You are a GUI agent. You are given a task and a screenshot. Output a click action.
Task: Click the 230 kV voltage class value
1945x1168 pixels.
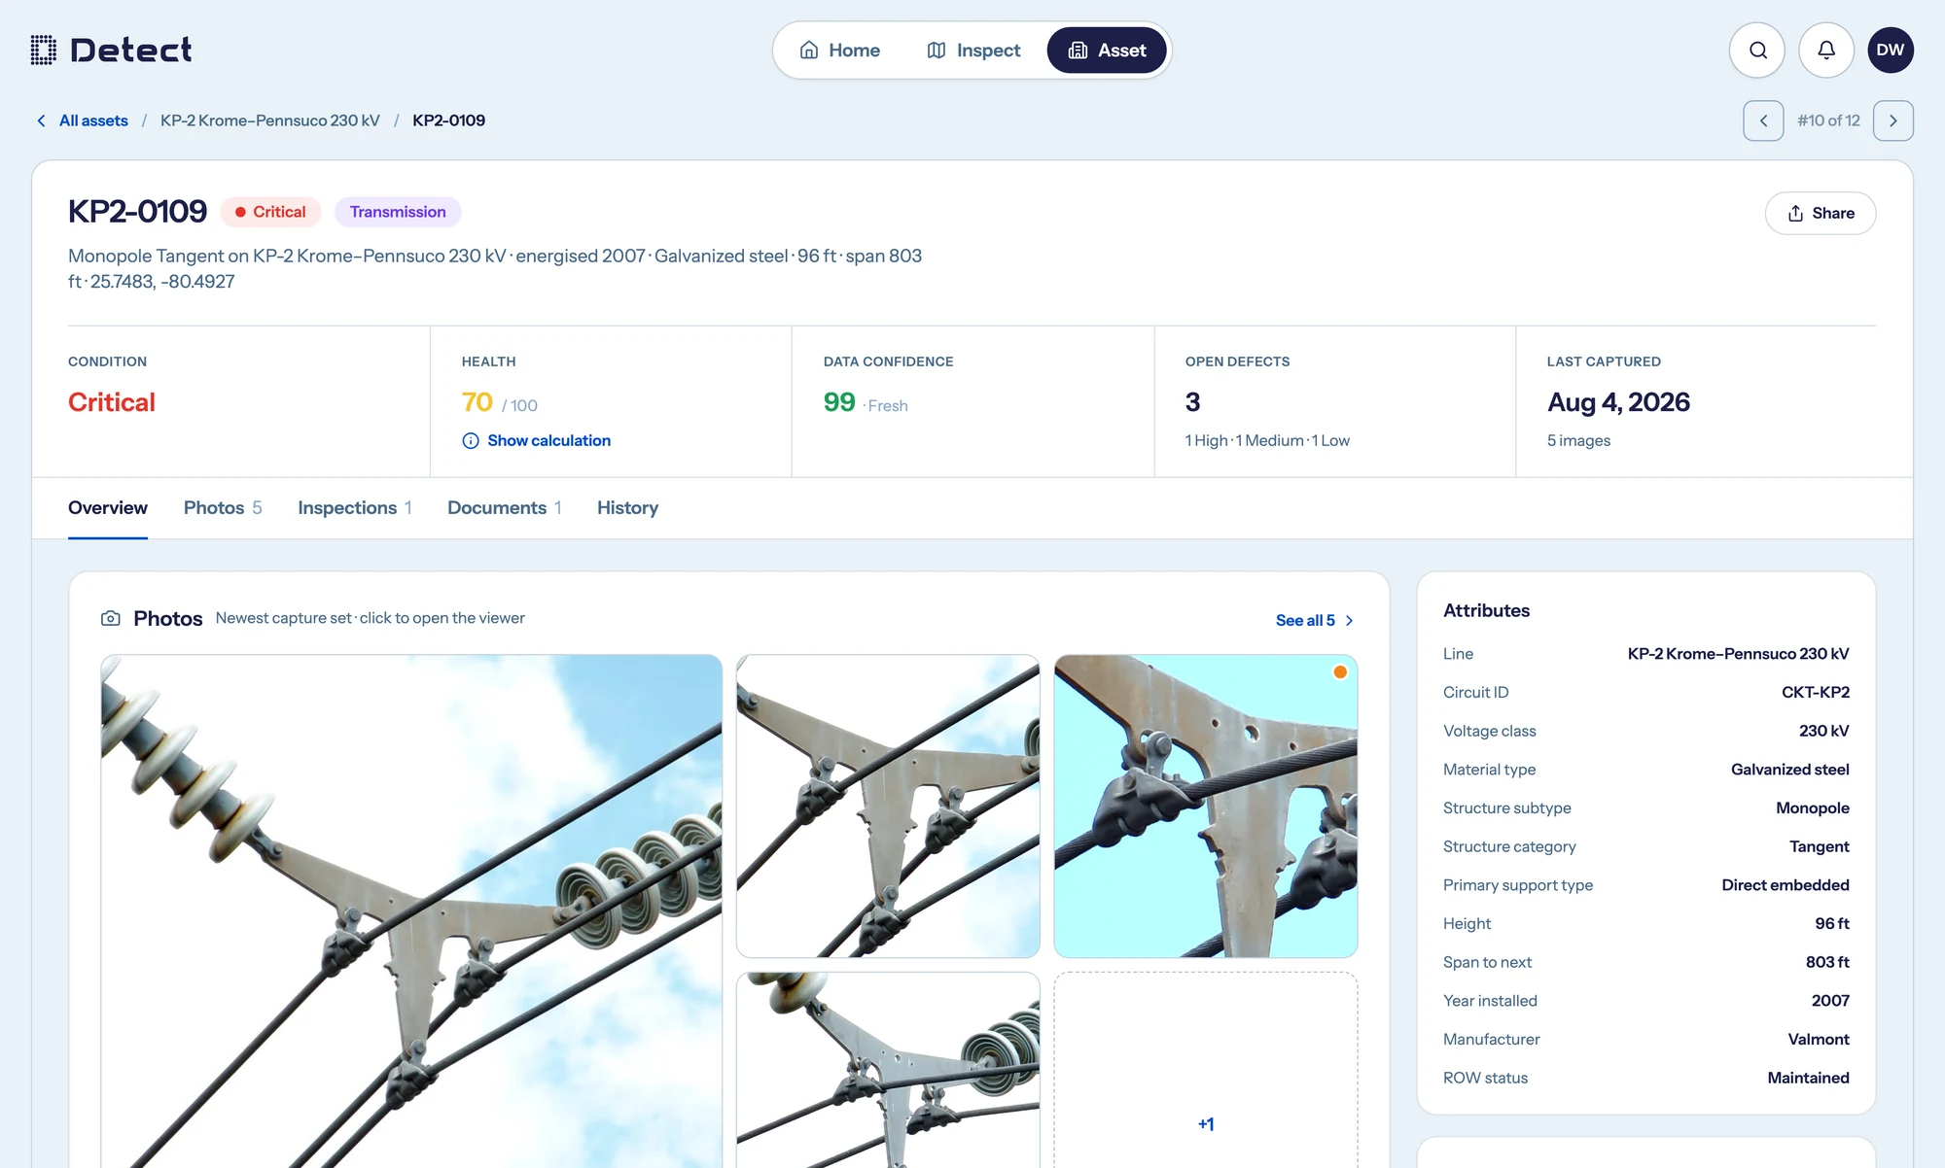(1824, 731)
